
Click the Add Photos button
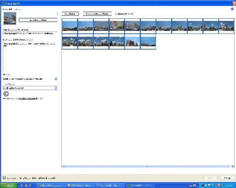click(70, 14)
